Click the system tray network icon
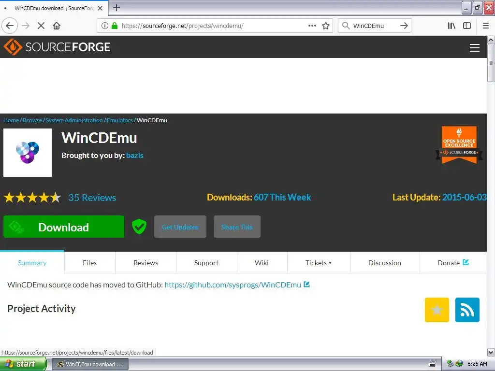This screenshot has height=371, width=495. click(450, 364)
